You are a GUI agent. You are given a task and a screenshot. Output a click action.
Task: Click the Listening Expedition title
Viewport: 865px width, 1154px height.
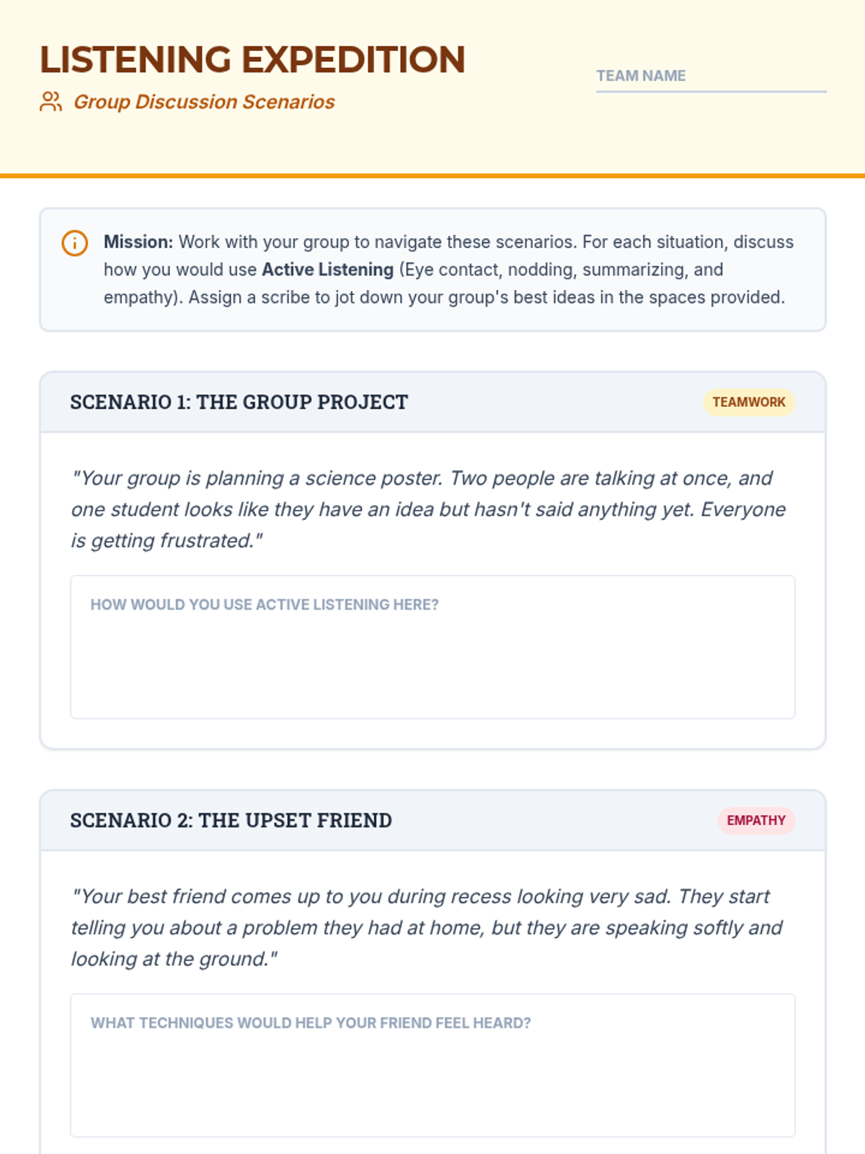click(252, 59)
